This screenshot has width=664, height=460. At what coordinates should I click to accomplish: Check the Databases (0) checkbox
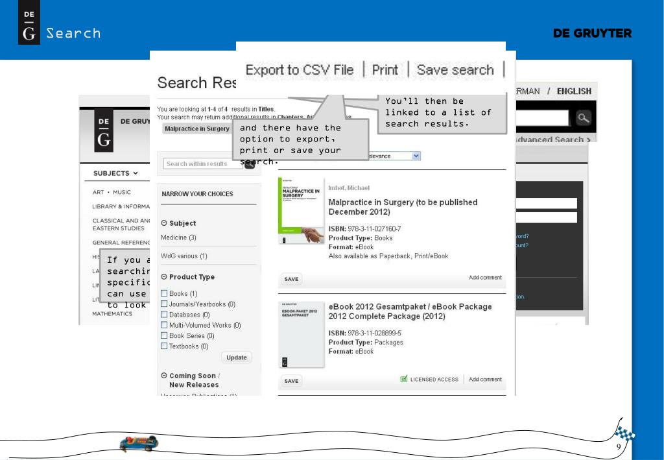[164, 314]
